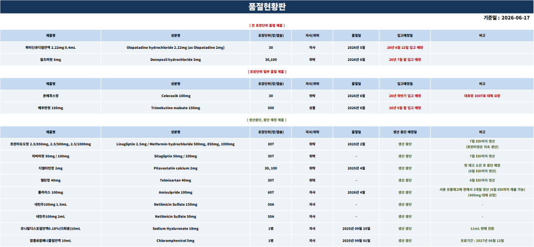Click the Telmisartan 40mg cell
Image resolution: width=534 pixels, height=247 pixels.
(x=175, y=180)
